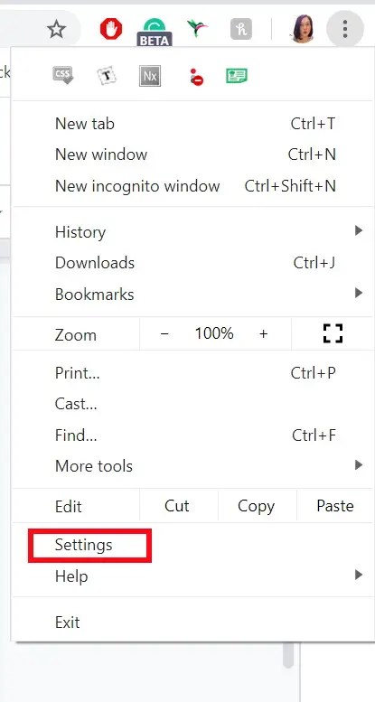Open the green BETA extension icon
This screenshot has width=375, height=702.
coord(155,32)
